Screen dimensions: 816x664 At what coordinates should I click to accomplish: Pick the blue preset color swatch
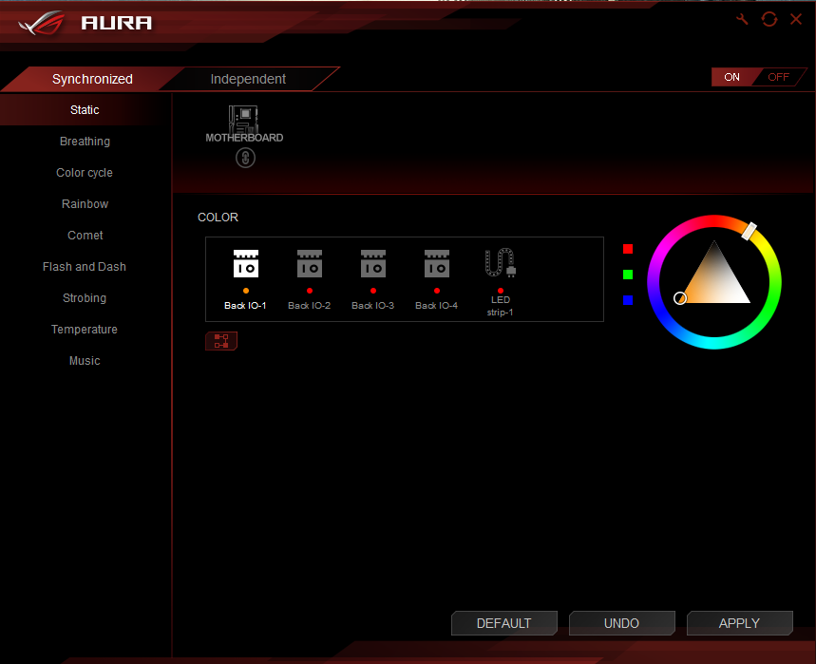point(628,300)
